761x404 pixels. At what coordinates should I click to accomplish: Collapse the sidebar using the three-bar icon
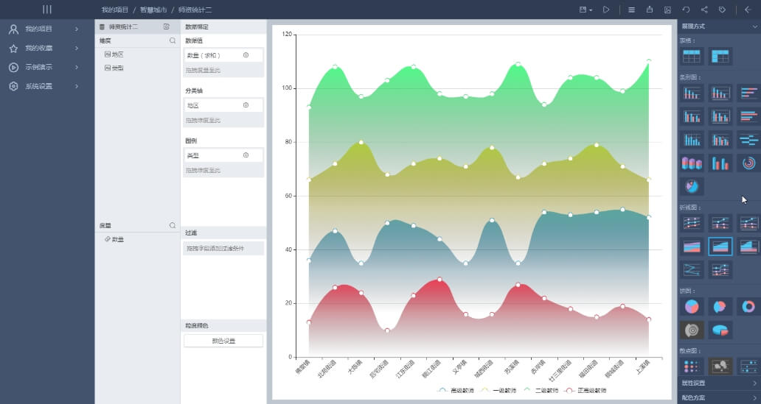[x=47, y=10]
